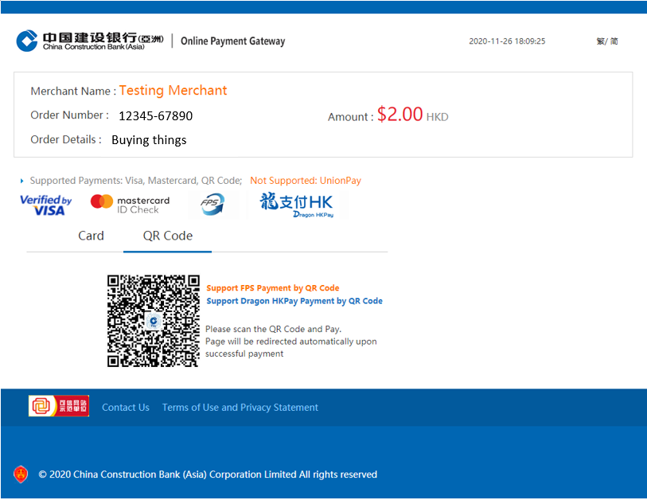The image size is (647, 500).
Task: Switch language to Traditional Chinese (繁)
Action: [x=600, y=41]
